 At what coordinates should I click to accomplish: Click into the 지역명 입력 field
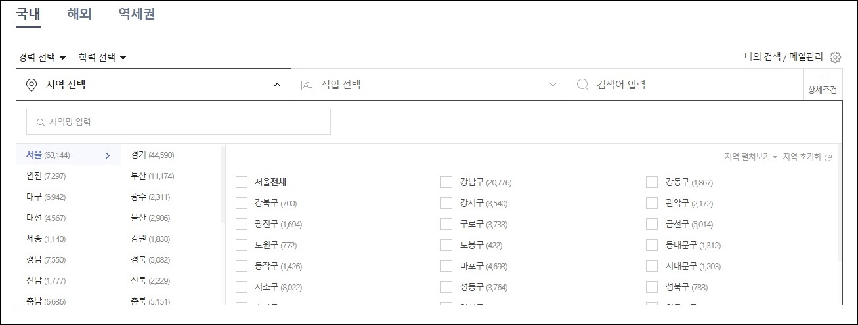(x=179, y=122)
